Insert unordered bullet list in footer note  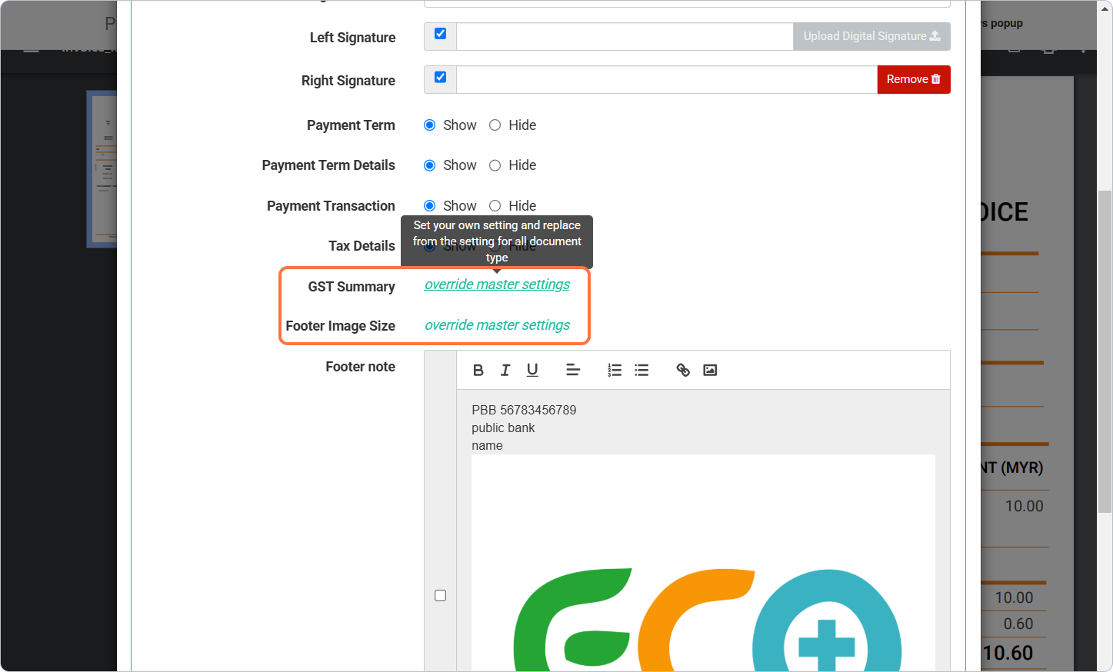click(x=641, y=370)
